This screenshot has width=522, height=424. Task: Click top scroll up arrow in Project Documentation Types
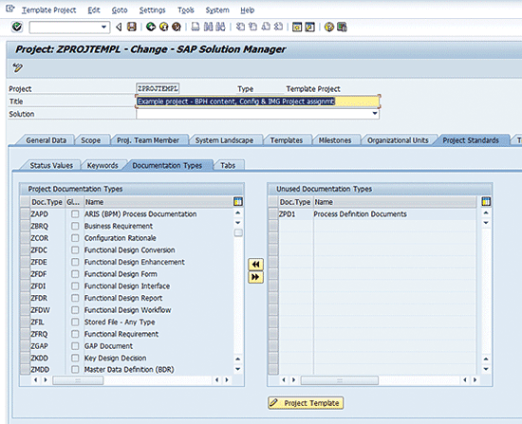tap(238, 212)
